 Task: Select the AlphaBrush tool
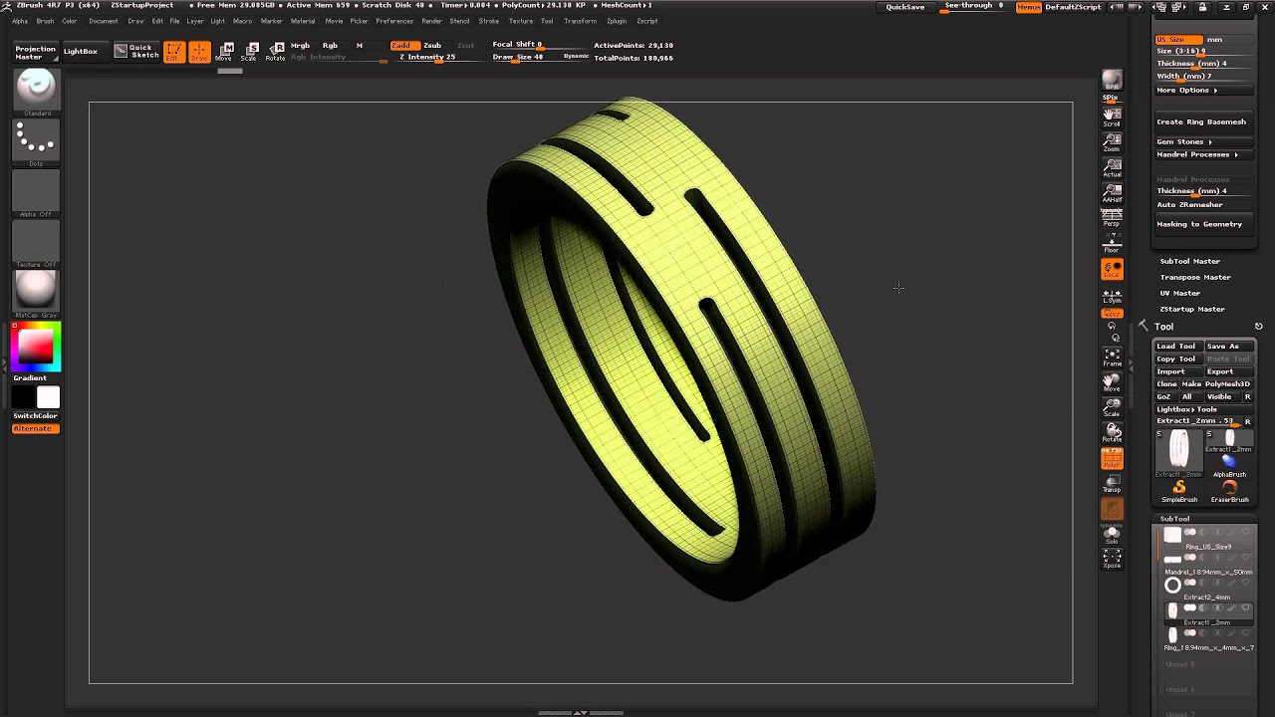[1229, 465]
